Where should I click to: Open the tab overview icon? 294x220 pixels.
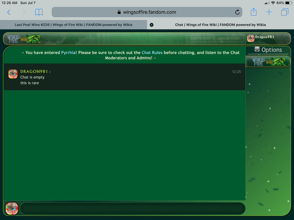pyautogui.click(x=284, y=12)
